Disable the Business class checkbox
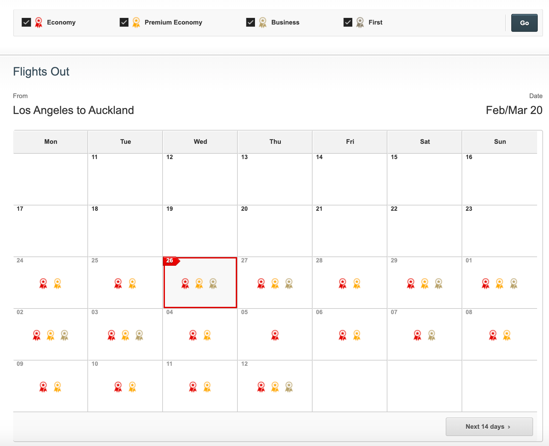Viewport: 549px width, 446px height. [251, 22]
